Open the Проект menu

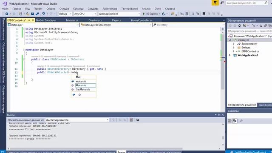click(38, 8)
